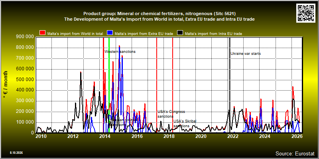Screen dimensions: 319x159
Task: Click the blue Extra EU legend swatch
Action: (x=110, y=33)
